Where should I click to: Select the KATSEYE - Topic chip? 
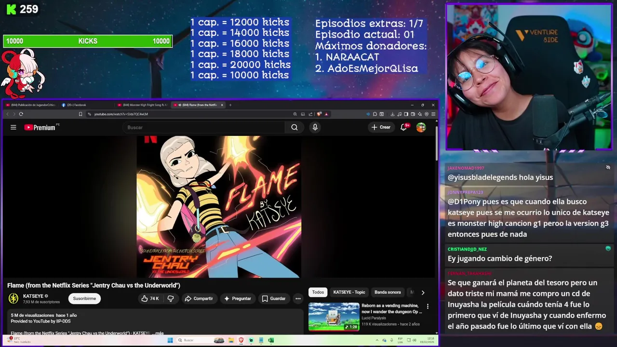pos(349,293)
